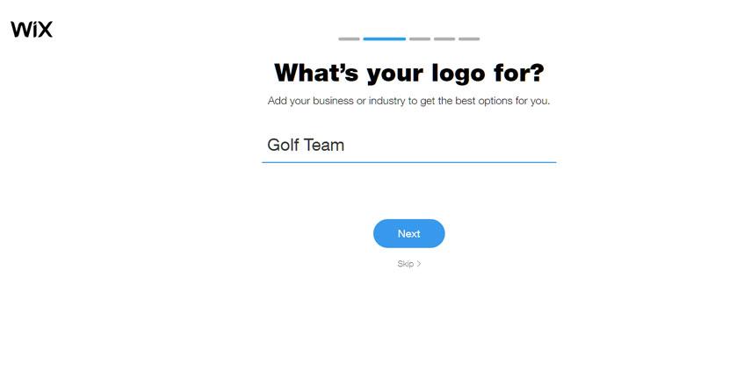Click the blue underline of the input
The width and height of the screenshot is (729, 377).
pos(409,162)
